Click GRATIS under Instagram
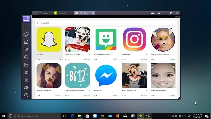 click(144, 59)
